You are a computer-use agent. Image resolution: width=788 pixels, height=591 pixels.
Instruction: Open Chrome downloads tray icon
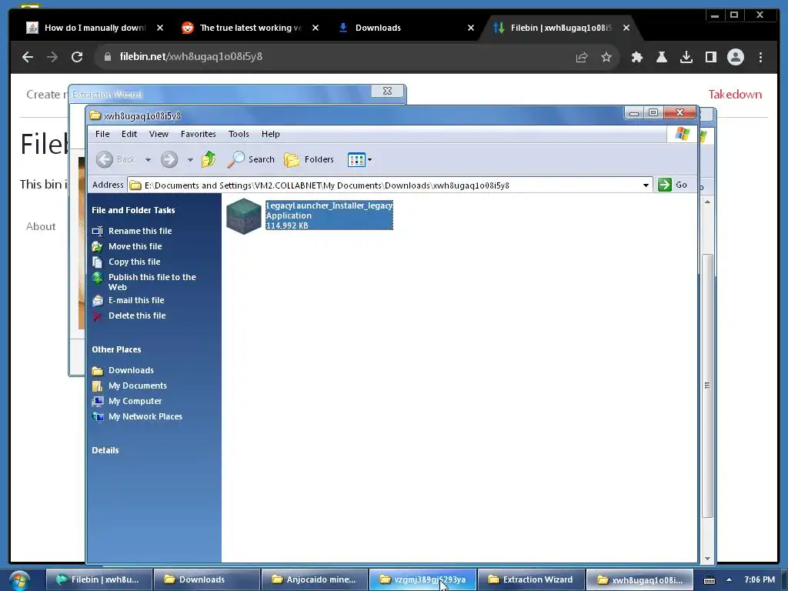pos(686,57)
